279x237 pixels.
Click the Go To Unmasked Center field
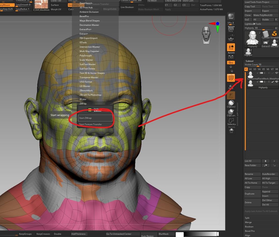click(123, 234)
